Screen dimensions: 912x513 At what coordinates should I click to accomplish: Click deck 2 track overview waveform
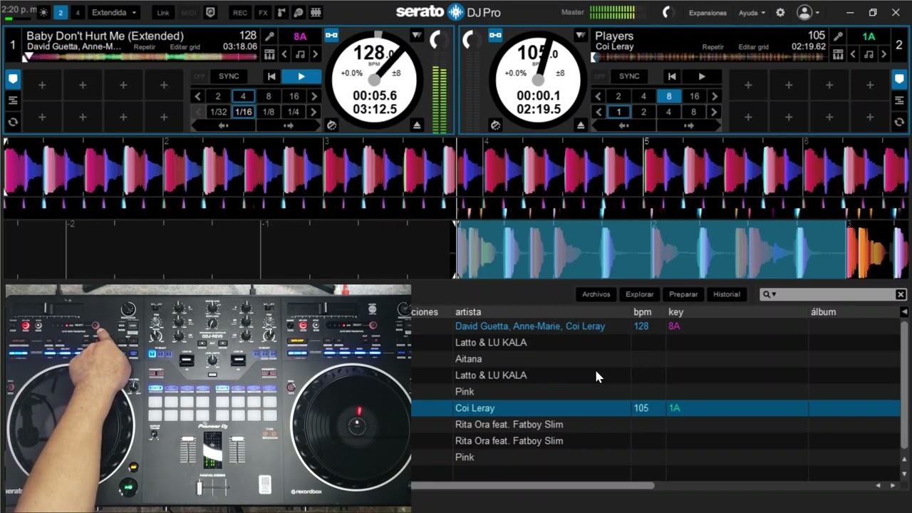[x=709, y=57]
